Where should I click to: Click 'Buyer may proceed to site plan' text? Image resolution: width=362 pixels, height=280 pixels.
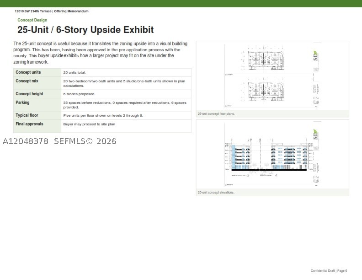(x=89, y=124)
